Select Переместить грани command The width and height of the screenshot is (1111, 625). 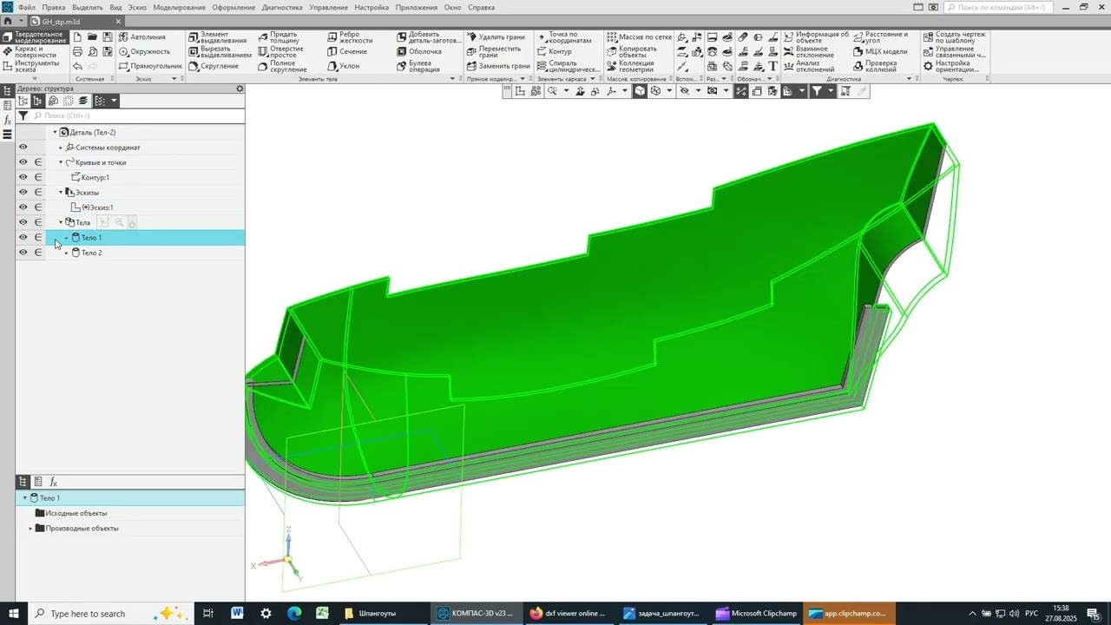click(x=494, y=51)
